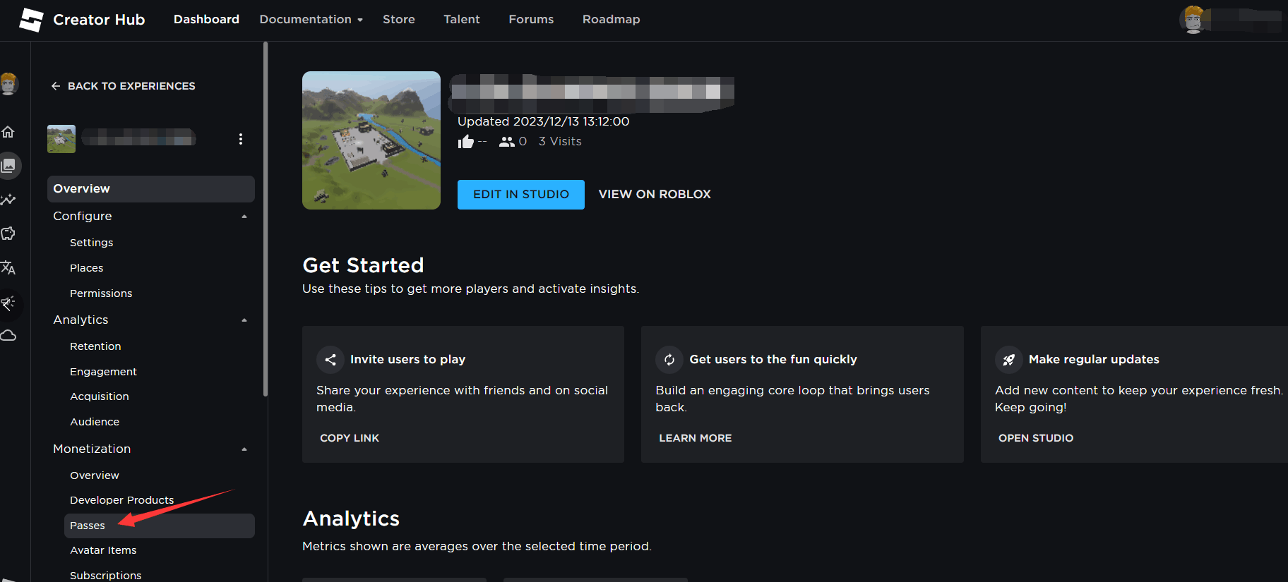1288x582 pixels.
Task: Click Open Studio on updates card
Action: [x=1036, y=438]
